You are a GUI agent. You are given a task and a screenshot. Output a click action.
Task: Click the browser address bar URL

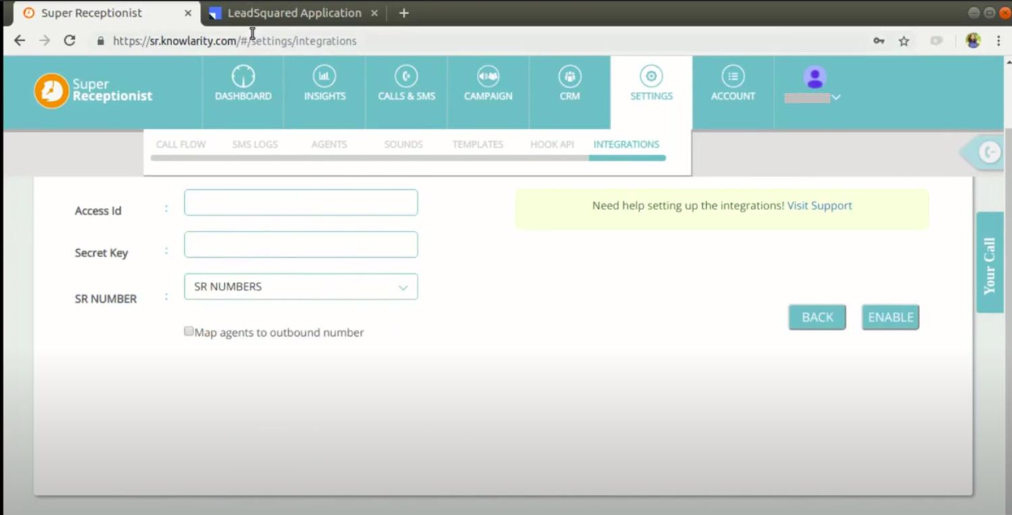click(x=235, y=41)
